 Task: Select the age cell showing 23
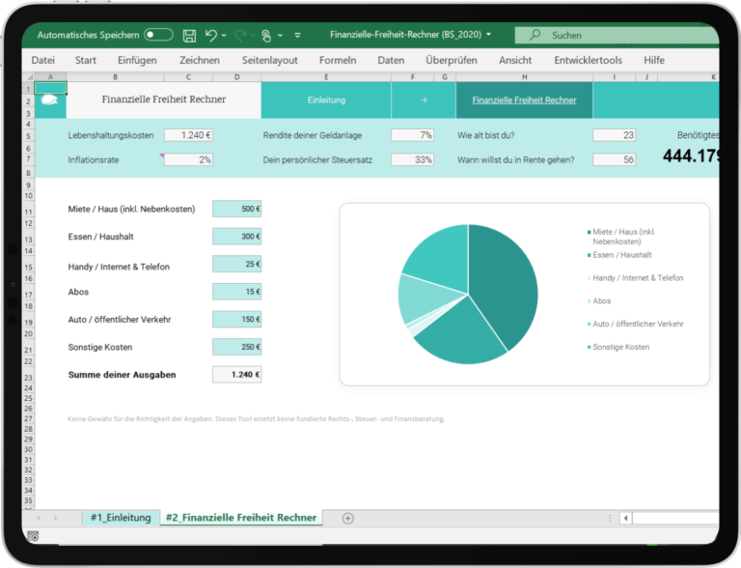(x=614, y=135)
